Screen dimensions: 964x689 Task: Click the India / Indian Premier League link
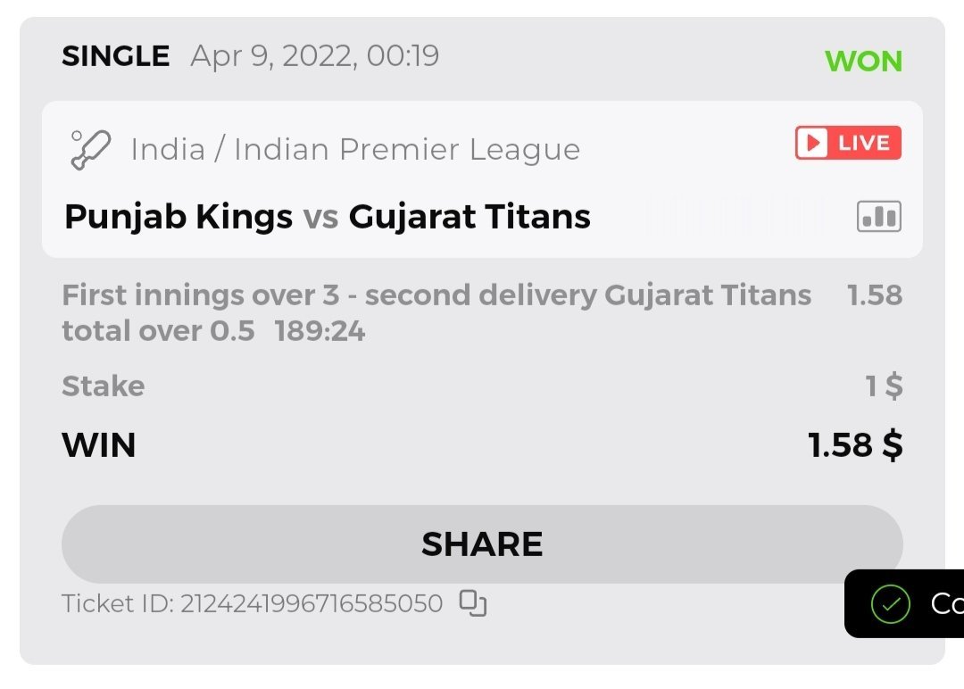point(355,150)
